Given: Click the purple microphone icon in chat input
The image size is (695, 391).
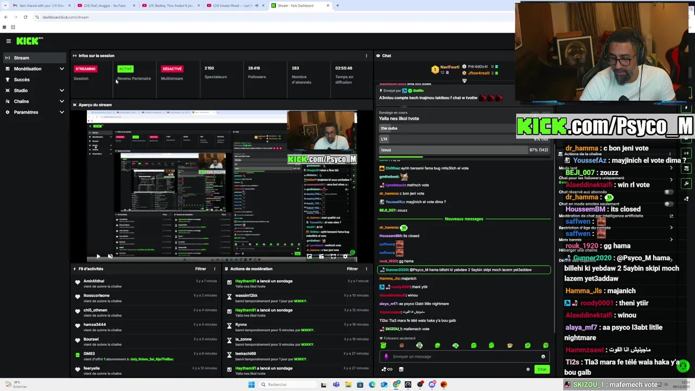Looking at the screenshot, I should pyautogui.click(x=386, y=356).
